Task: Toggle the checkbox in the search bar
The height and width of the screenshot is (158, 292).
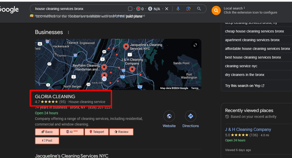Action: [x=130, y=9]
